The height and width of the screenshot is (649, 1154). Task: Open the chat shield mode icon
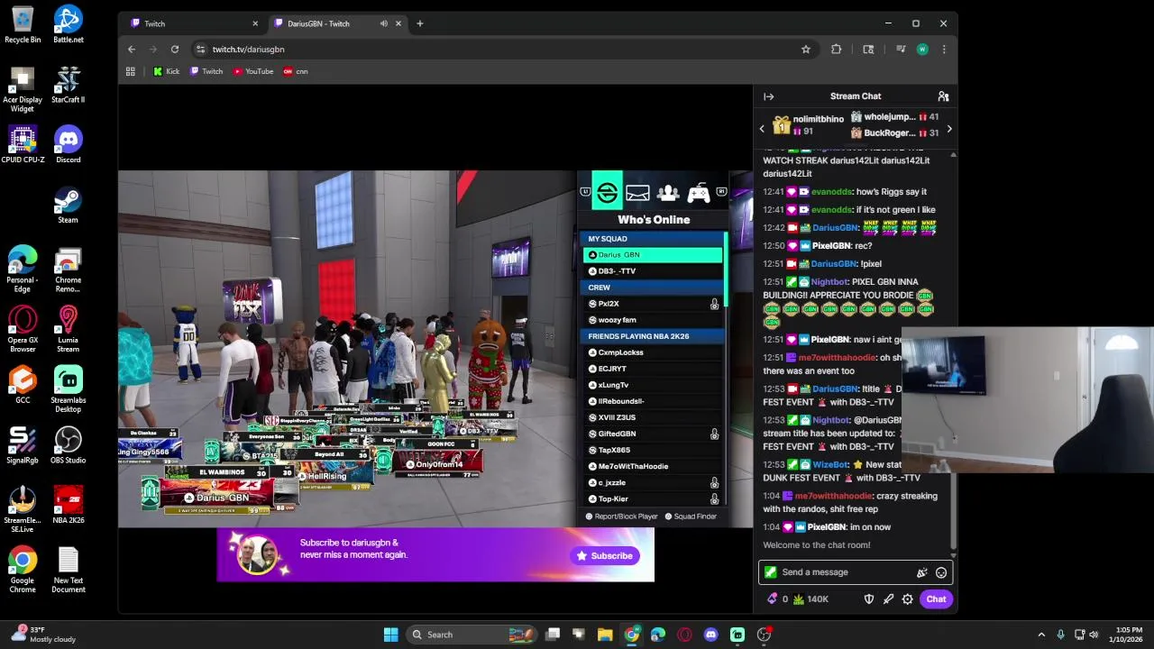869,599
